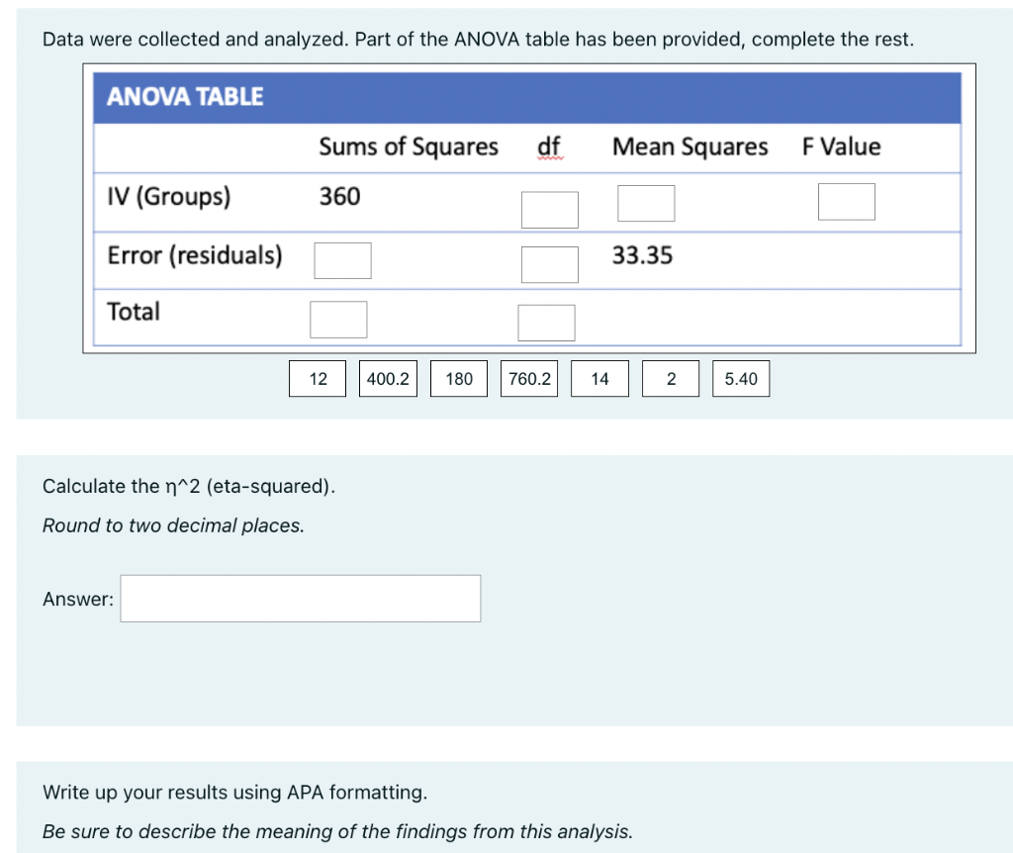This screenshot has width=1013, height=853.
Task: Select the "33.35" mean square value
Action: click(644, 254)
